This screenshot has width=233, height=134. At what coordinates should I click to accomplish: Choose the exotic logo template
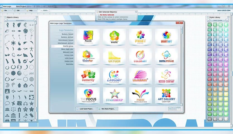tap(114, 37)
